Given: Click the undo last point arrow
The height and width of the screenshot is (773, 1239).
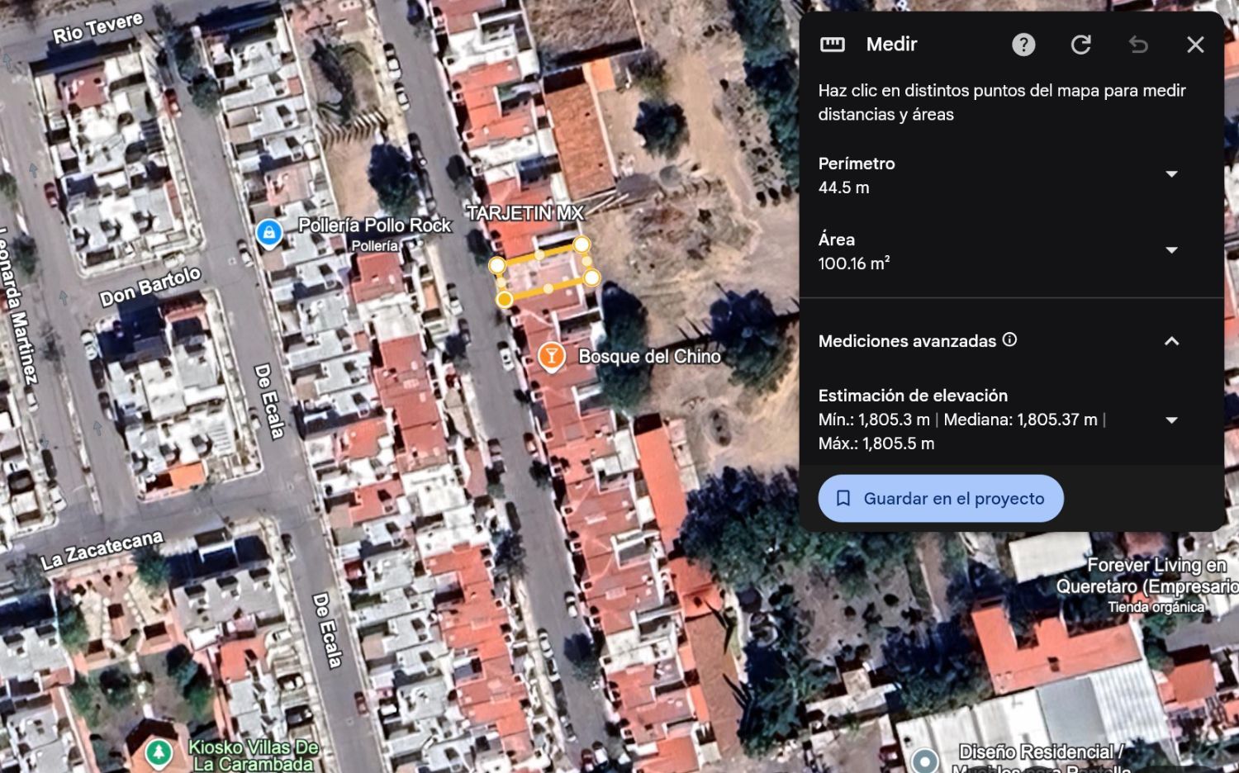Looking at the screenshot, I should click(x=1138, y=45).
